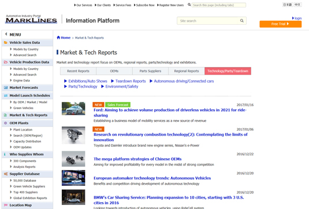Open By OEM / Market / Model in sidebar
Image resolution: width=309 pixels, height=209 pixels.
[30, 102]
